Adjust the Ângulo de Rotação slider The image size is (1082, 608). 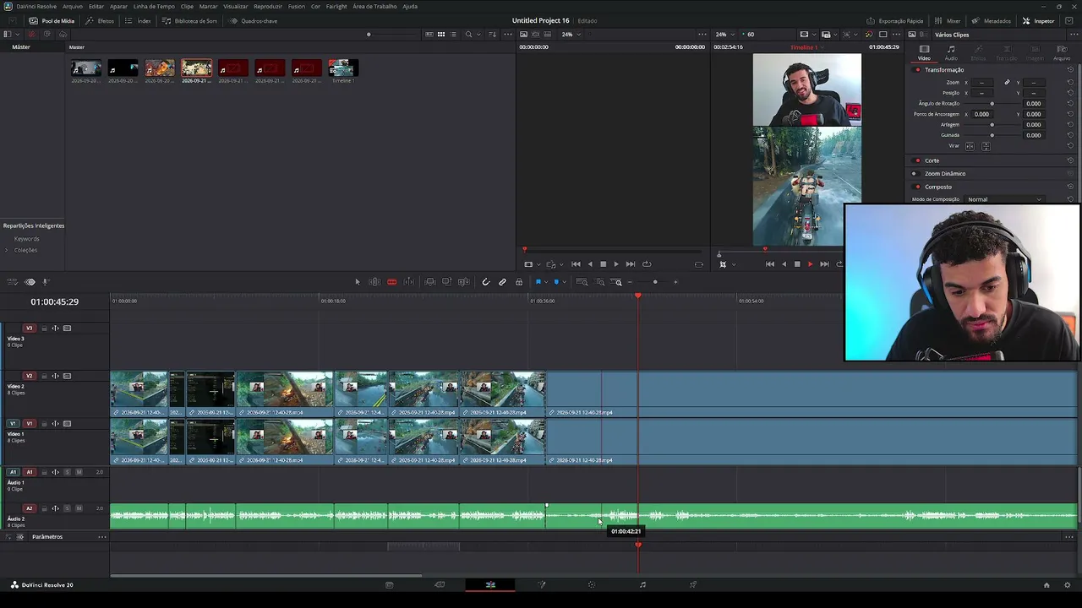pos(992,103)
